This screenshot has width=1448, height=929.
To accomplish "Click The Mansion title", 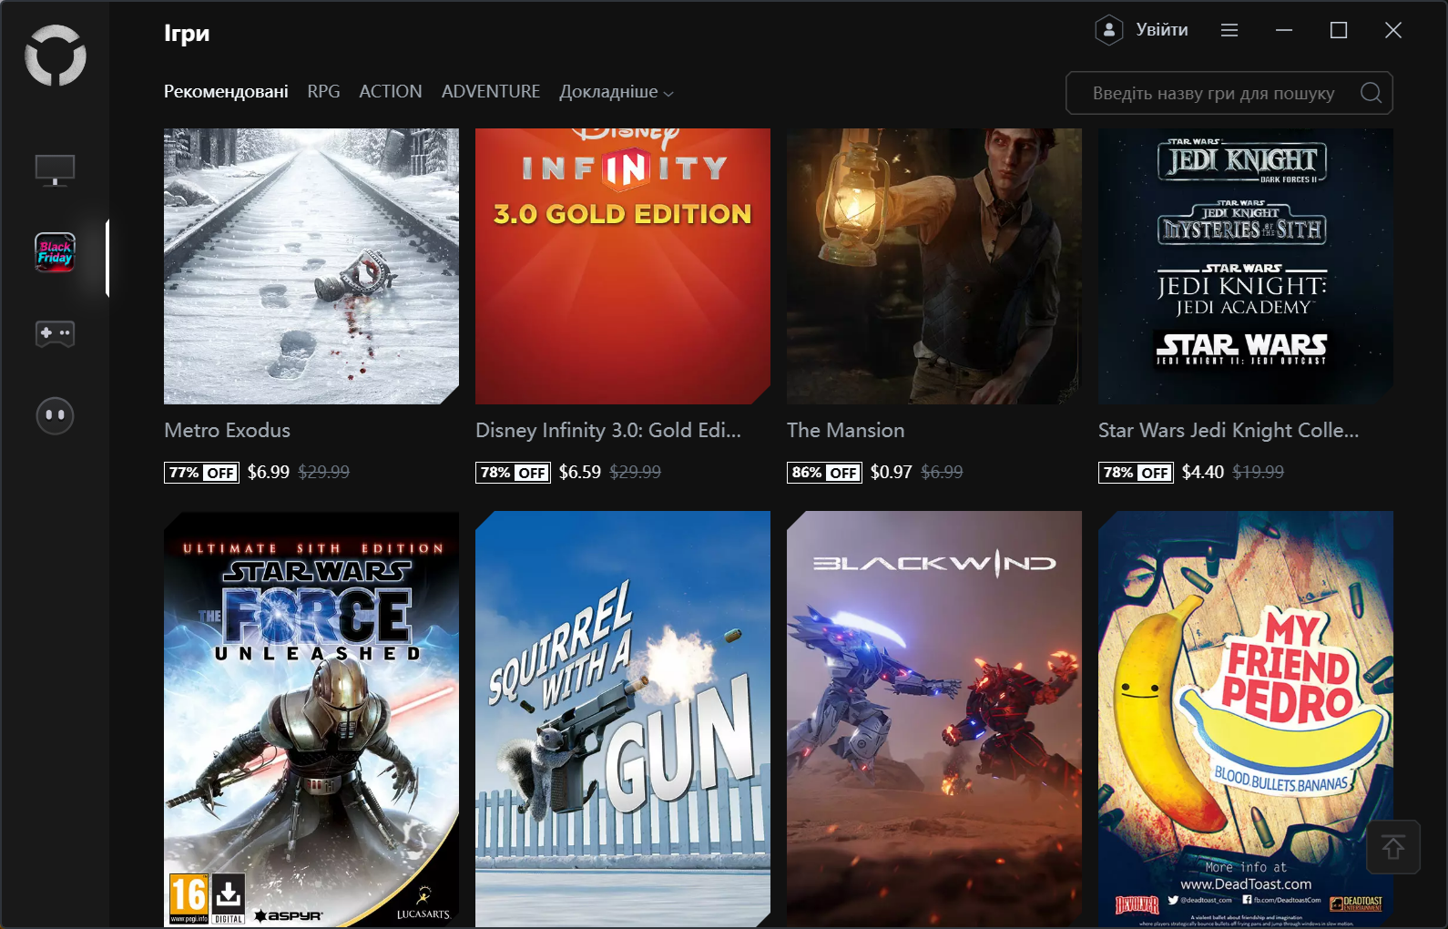I will [846, 430].
